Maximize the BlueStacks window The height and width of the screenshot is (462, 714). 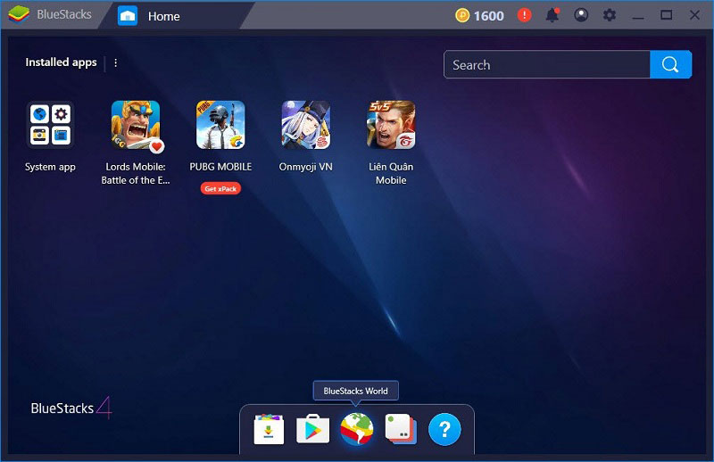[666, 15]
